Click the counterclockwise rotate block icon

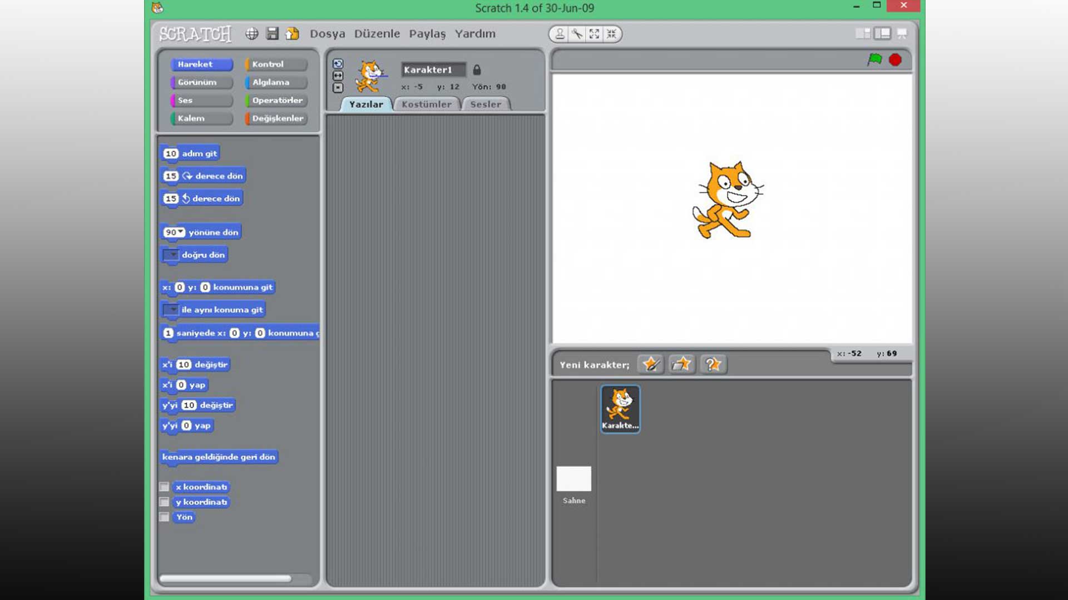point(186,198)
